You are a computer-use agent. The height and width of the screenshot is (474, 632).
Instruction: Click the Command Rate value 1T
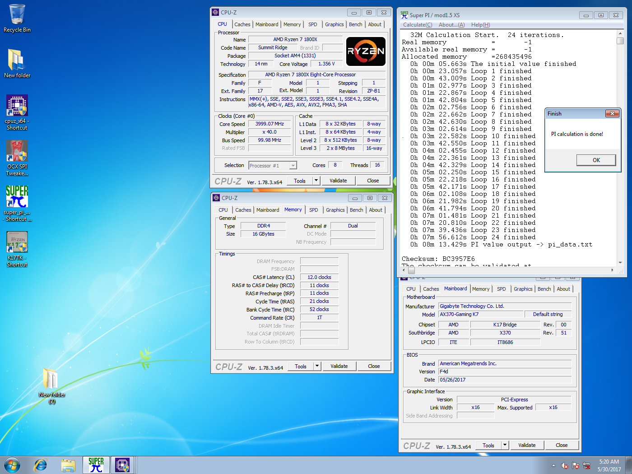click(319, 318)
